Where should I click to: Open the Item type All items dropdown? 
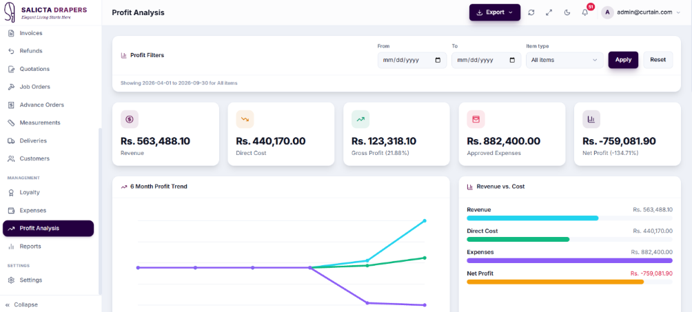pyautogui.click(x=564, y=60)
